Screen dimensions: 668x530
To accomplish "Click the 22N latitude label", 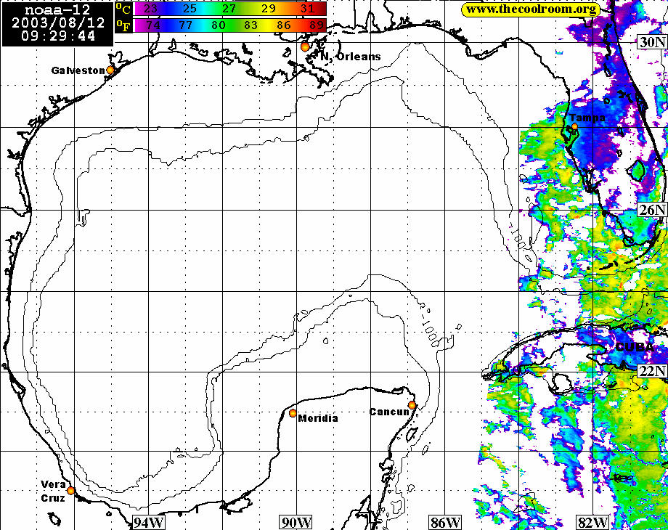I will pos(652,371).
